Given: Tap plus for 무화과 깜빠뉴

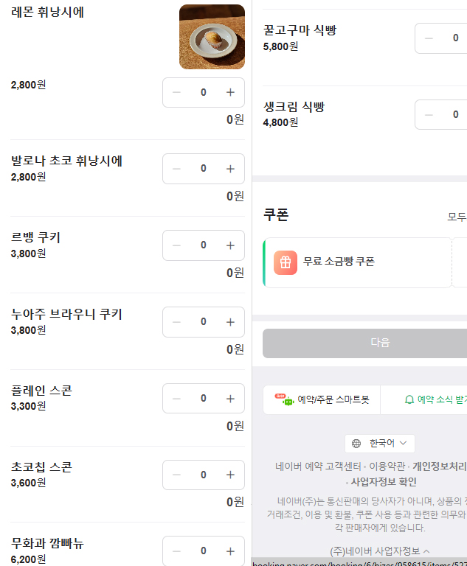Looking at the screenshot, I should pyautogui.click(x=230, y=551).
